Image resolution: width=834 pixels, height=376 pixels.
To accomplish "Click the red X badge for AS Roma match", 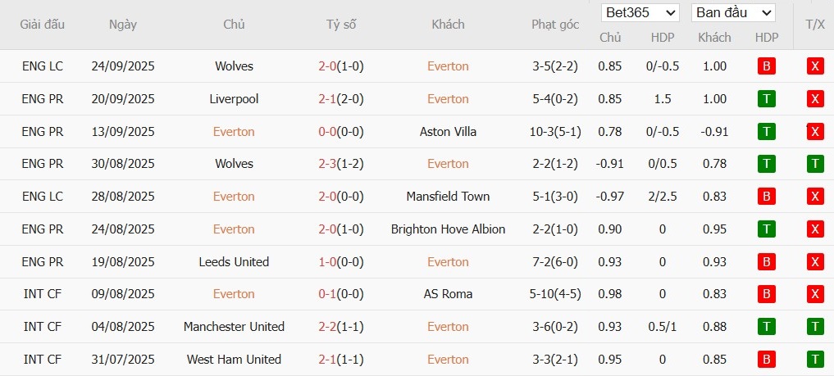I will coord(815,294).
